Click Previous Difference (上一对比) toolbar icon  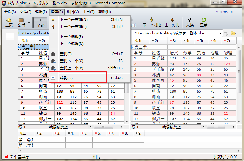(x=172, y=22)
